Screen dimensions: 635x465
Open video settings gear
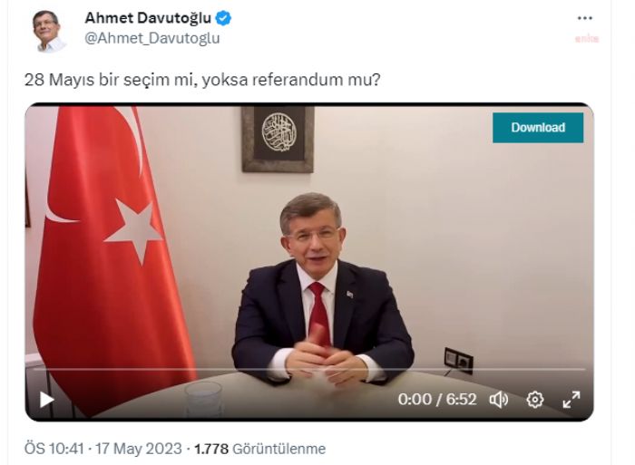coord(535,400)
